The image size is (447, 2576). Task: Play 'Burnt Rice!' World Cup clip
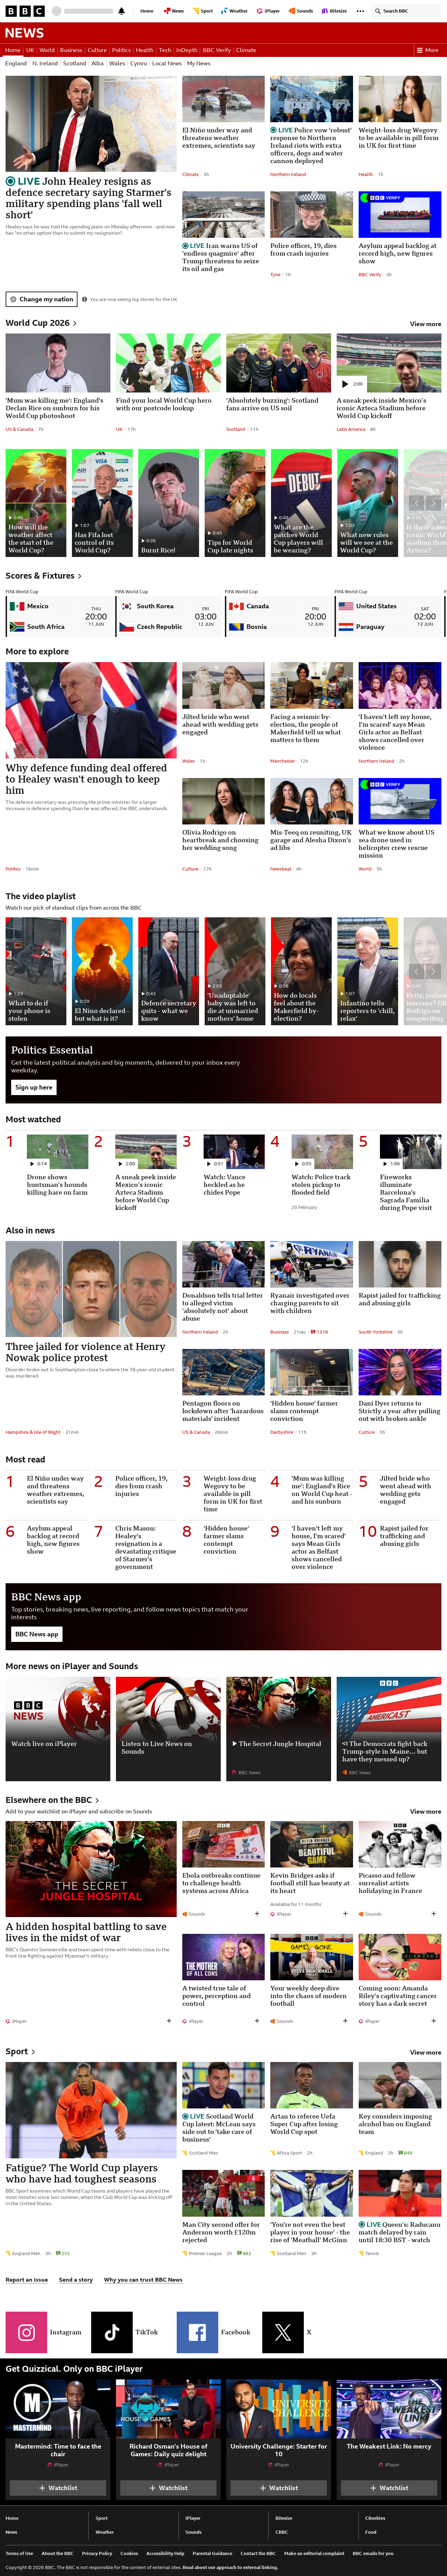[x=168, y=503]
